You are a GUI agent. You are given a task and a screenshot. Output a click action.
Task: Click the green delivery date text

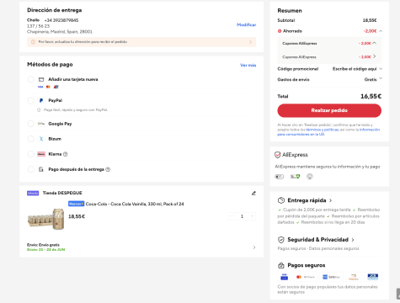point(46,250)
